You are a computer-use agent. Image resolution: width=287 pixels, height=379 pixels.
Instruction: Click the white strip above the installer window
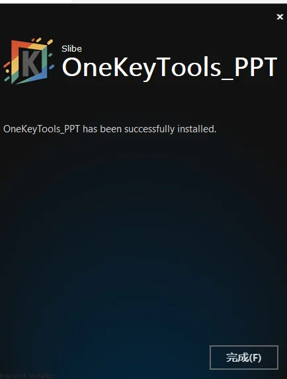[x=36, y=1]
